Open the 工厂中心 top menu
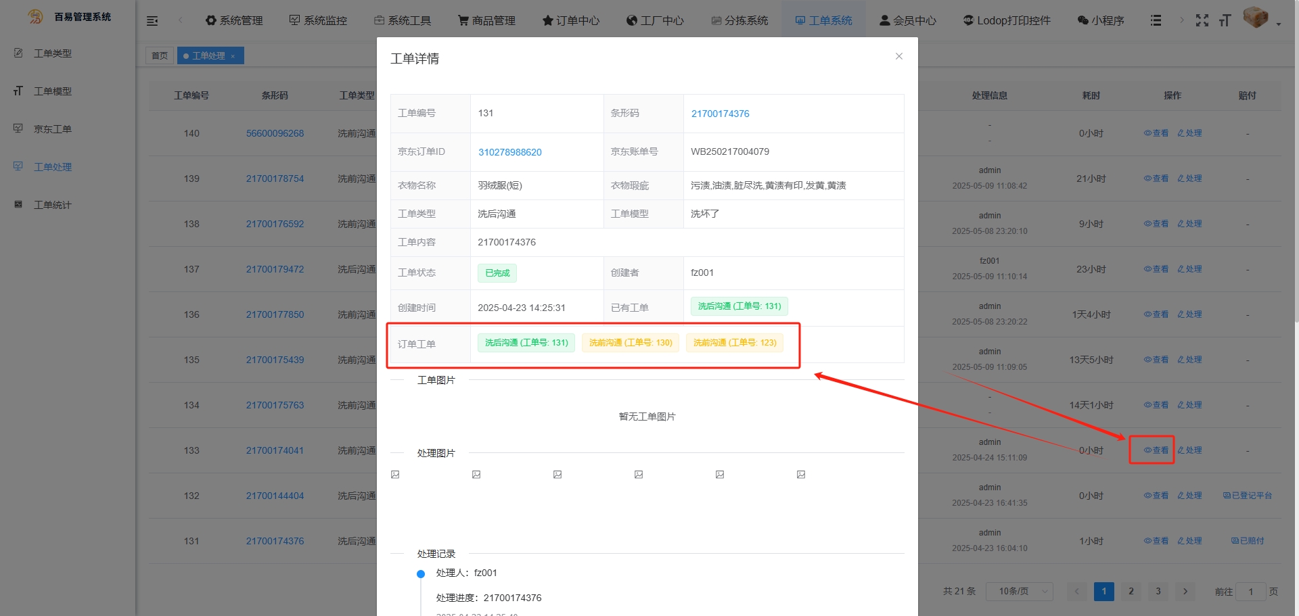Viewport: 1299px width, 616px height. coord(654,21)
